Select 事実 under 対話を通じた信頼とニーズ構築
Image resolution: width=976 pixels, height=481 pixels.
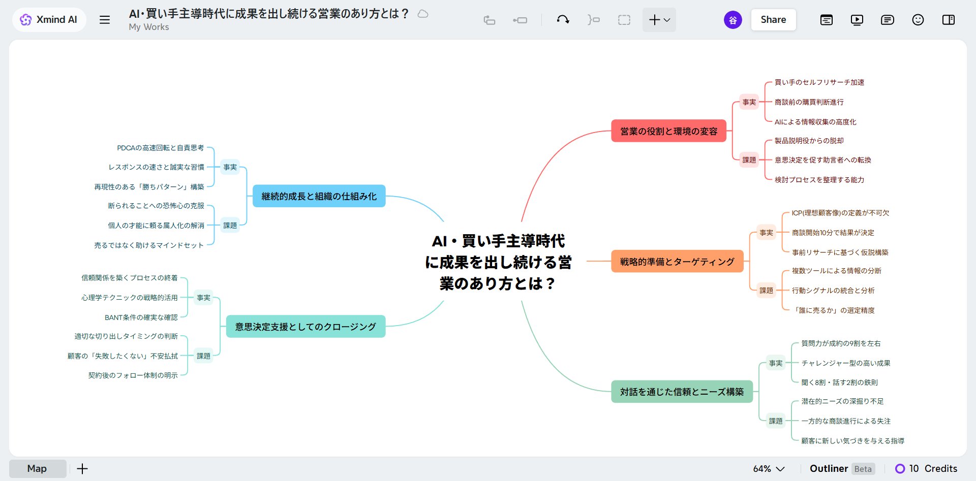[x=776, y=363]
